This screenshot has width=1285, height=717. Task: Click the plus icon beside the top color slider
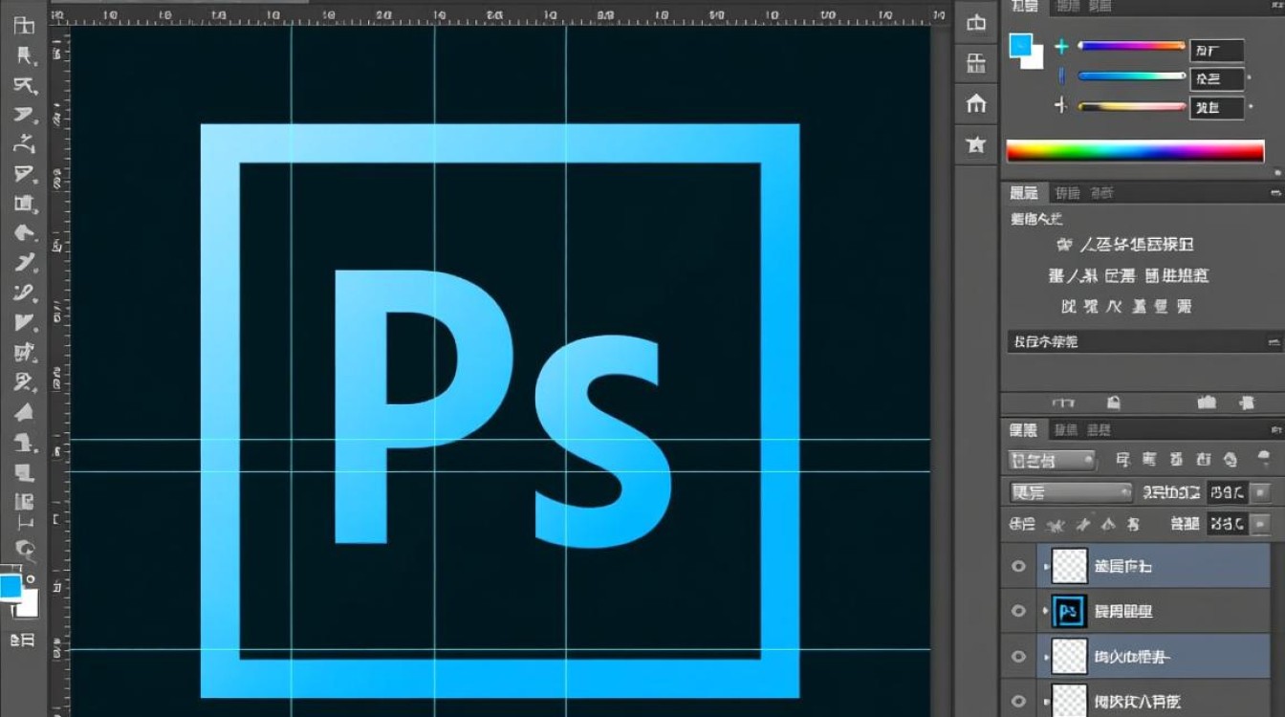click(1061, 46)
